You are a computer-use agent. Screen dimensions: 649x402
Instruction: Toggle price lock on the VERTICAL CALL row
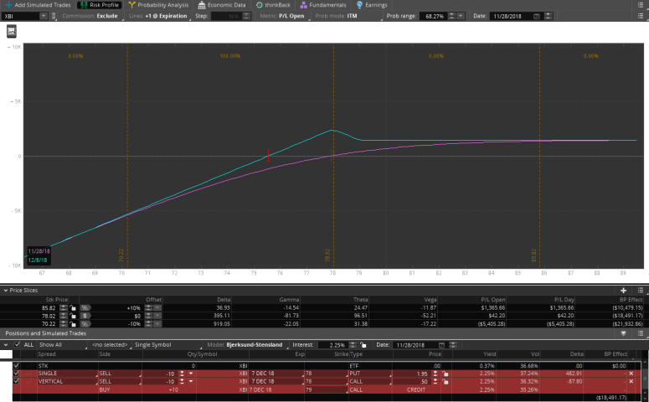click(445, 381)
